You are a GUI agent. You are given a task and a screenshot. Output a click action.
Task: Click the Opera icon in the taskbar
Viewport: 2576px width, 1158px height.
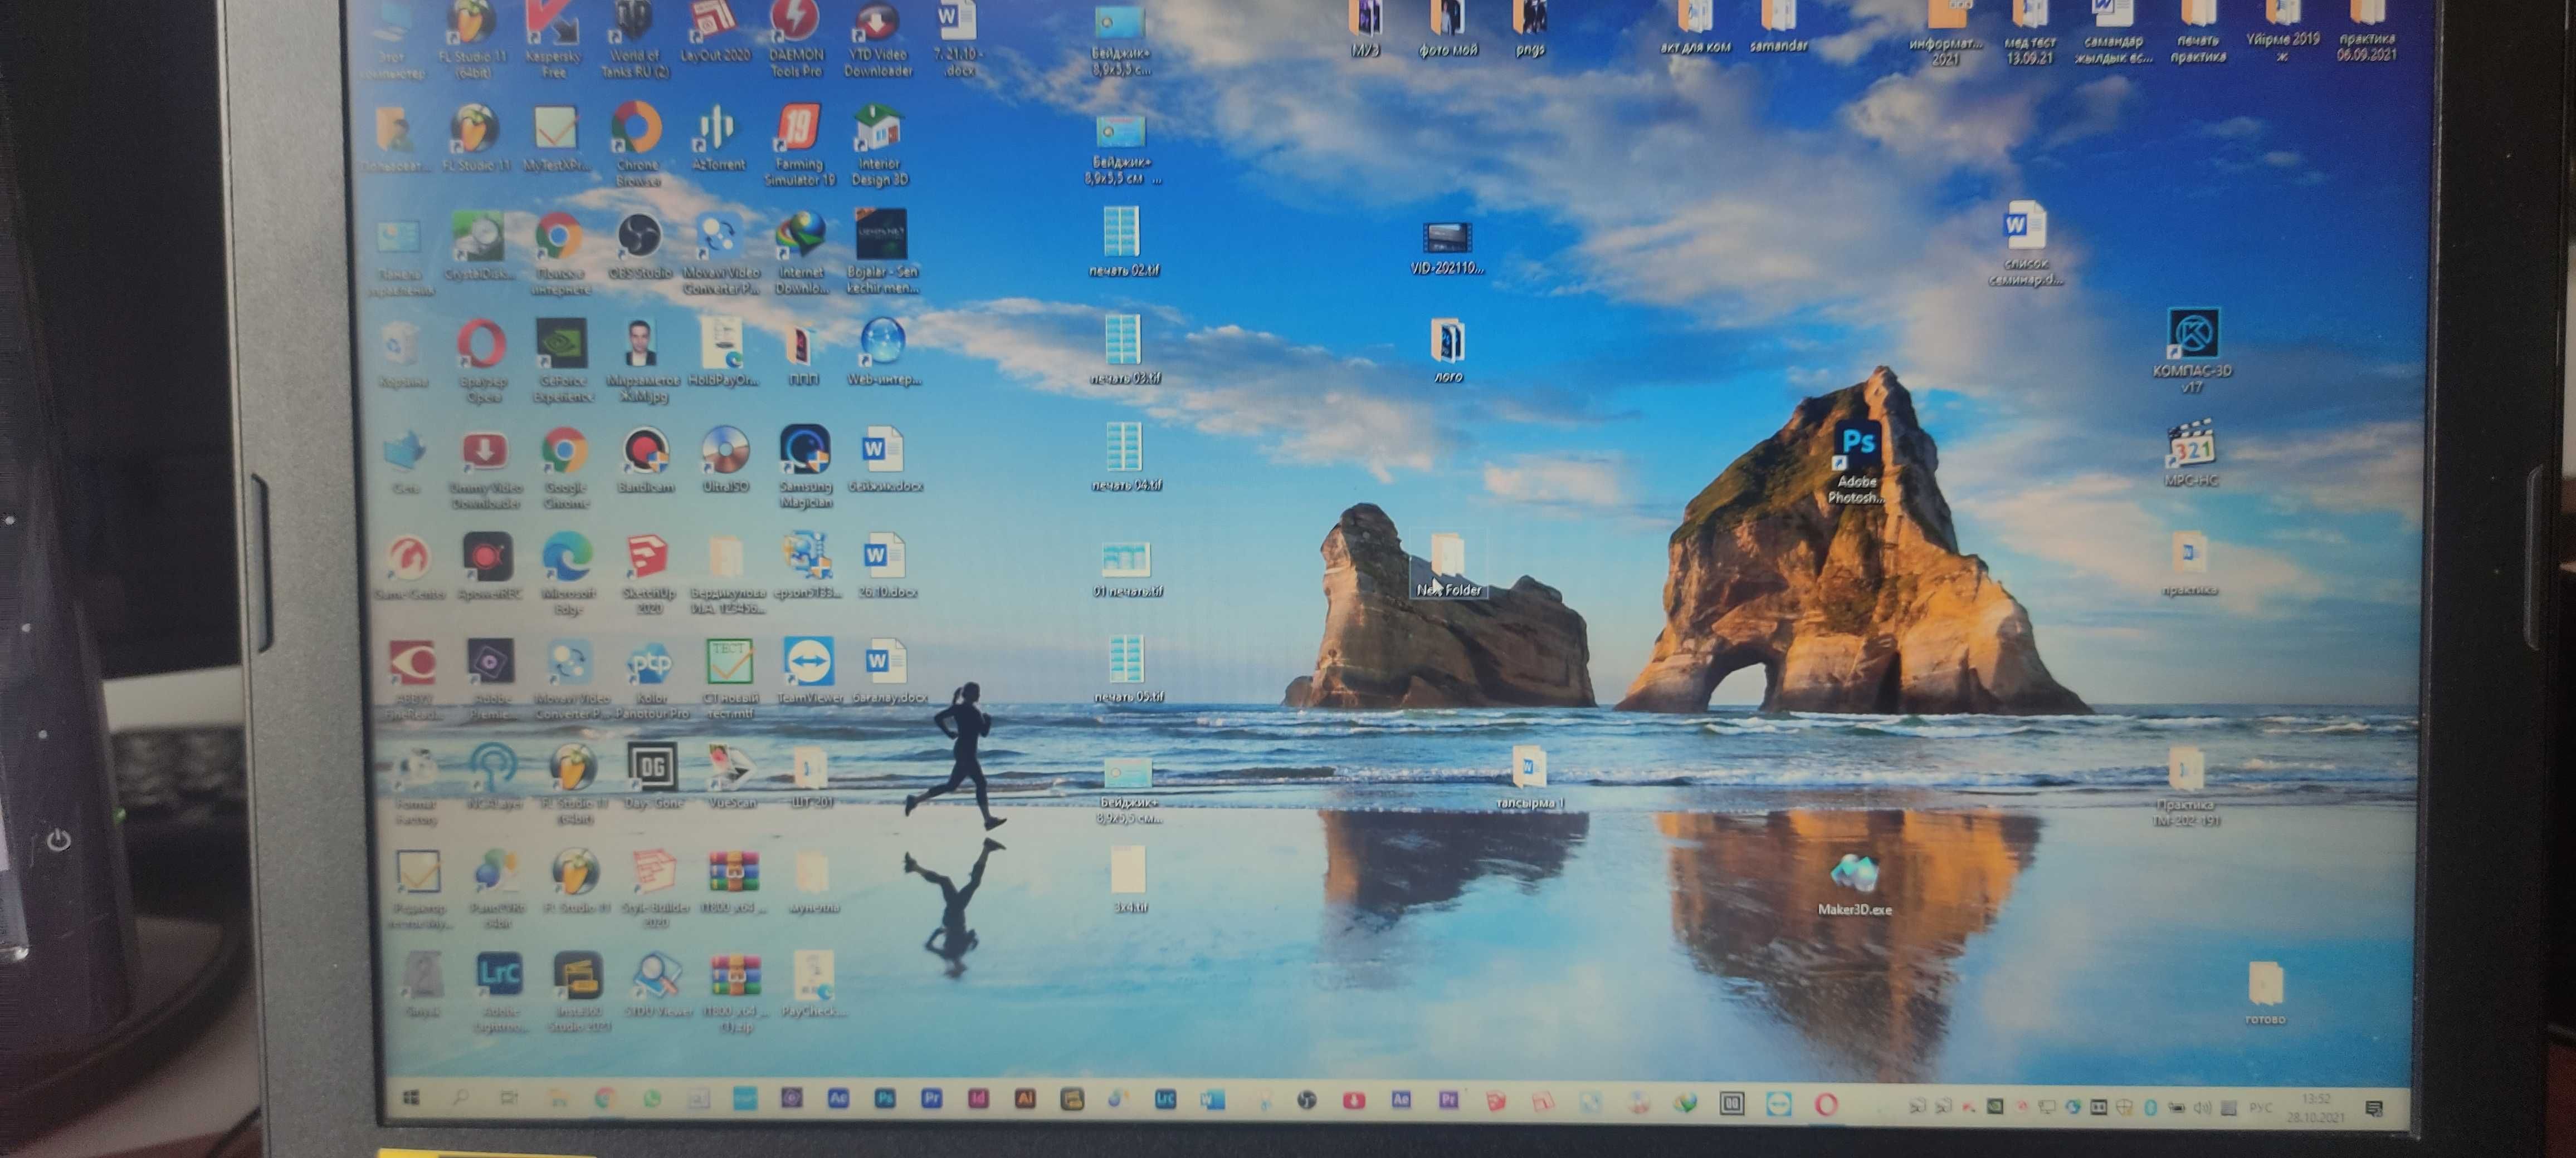(x=1825, y=1104)
